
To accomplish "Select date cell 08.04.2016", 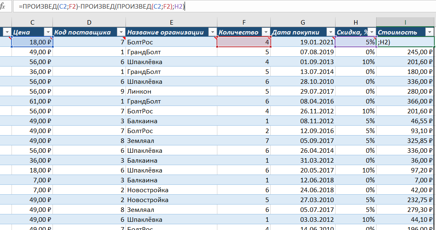I will click(303, 101).
